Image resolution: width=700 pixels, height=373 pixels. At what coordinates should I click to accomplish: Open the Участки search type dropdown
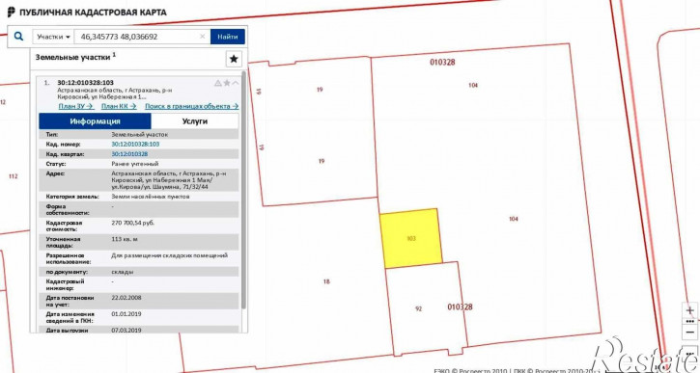tap(53, 37)
